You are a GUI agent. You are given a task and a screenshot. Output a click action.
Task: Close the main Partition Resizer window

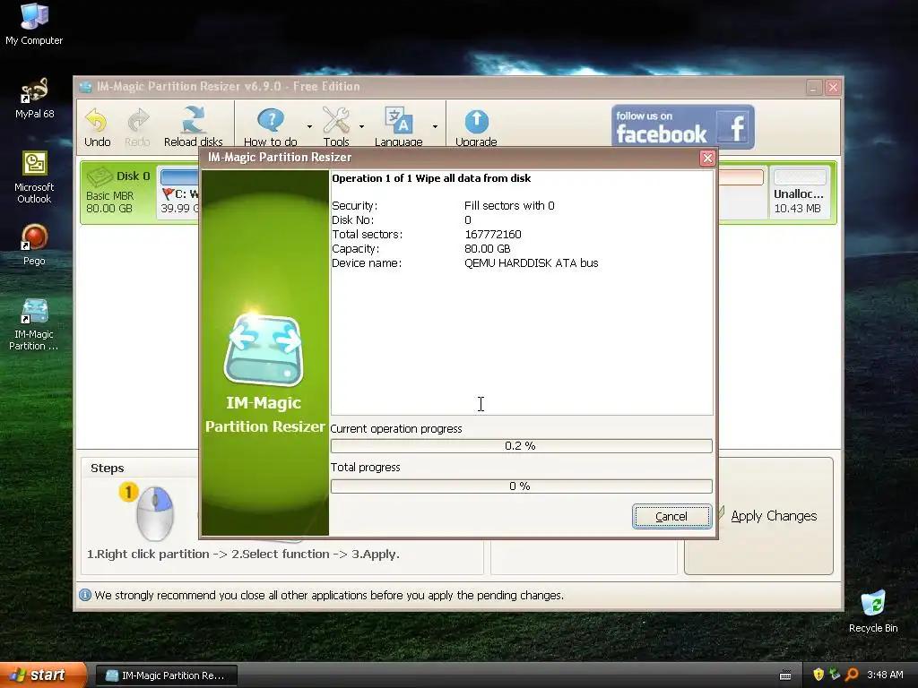coord(833,88)
